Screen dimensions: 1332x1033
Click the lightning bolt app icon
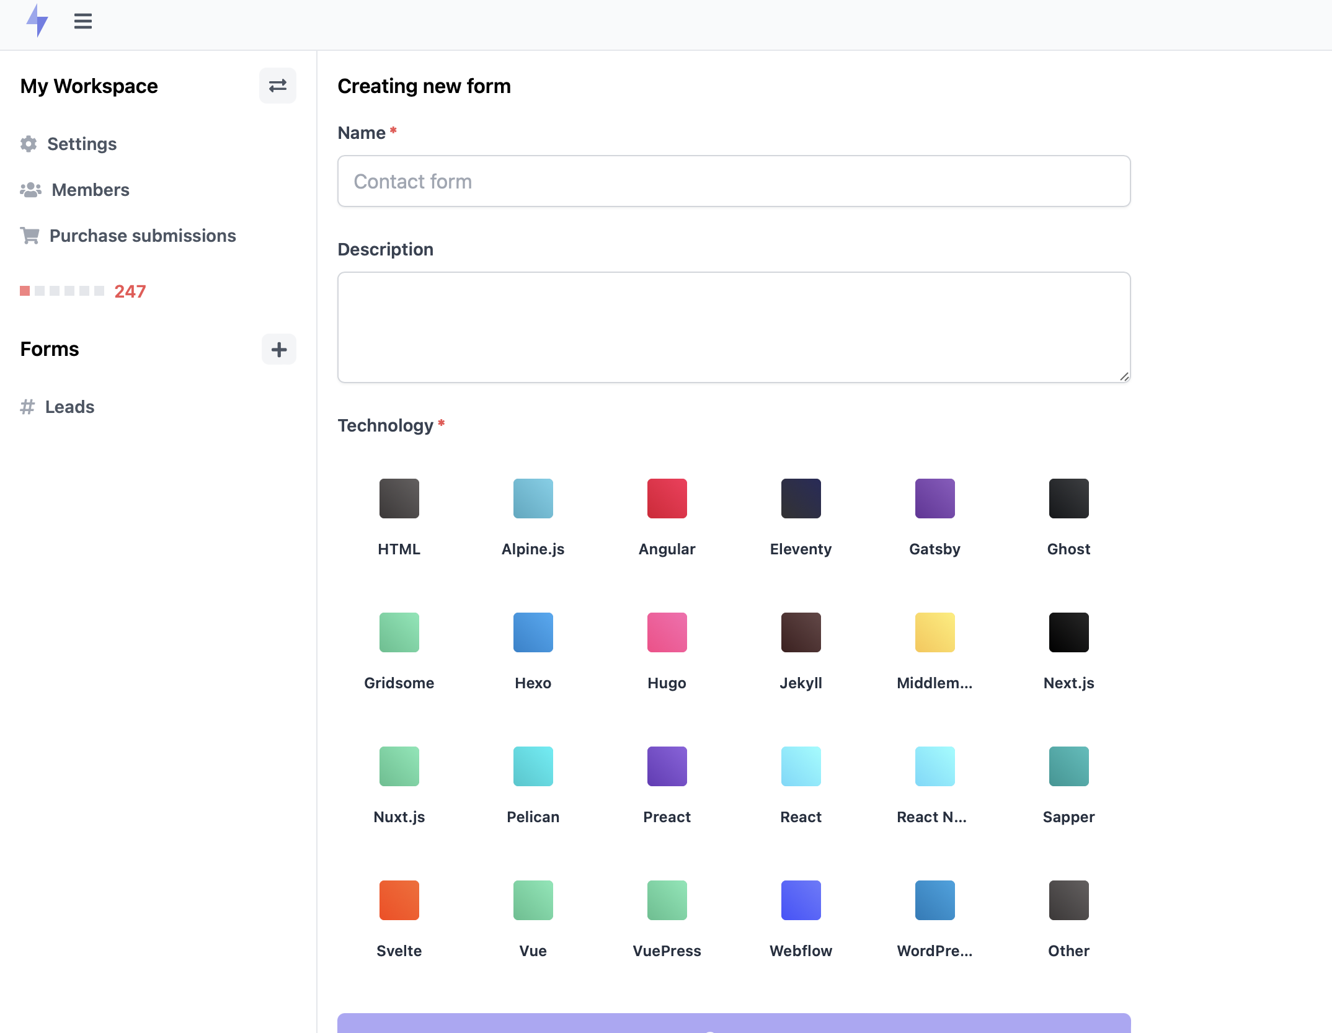37,20
